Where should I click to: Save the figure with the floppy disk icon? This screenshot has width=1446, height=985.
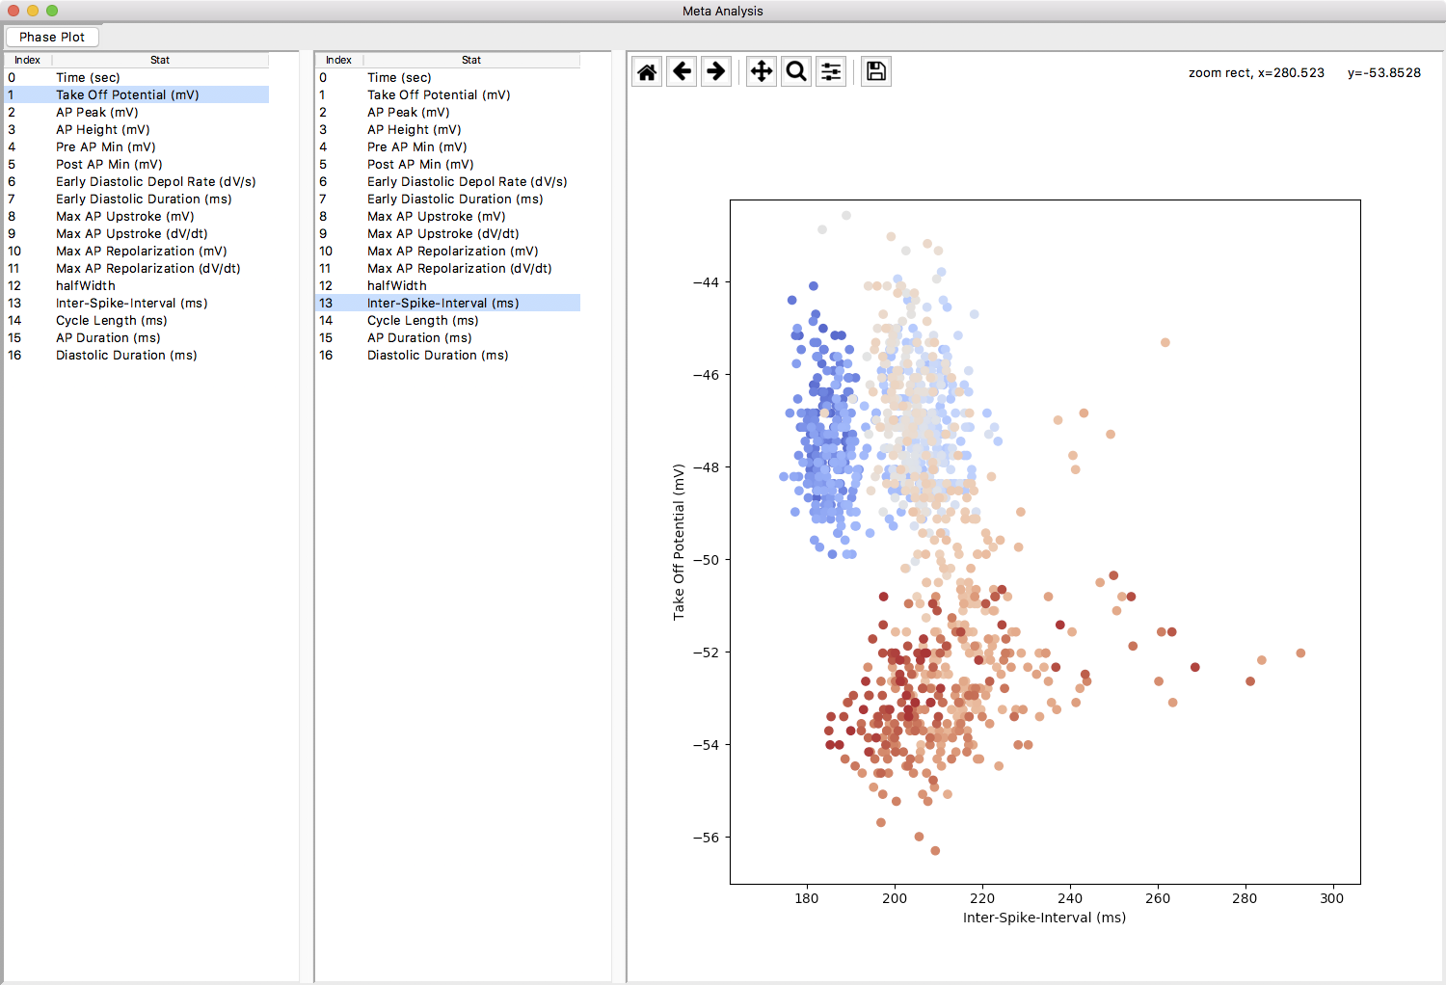[x=876, y=71]
